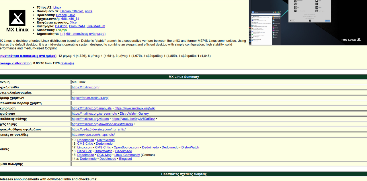Open the DistroWatch review in row 19
The image size is (367, 181).
click(x=106, y=140)
